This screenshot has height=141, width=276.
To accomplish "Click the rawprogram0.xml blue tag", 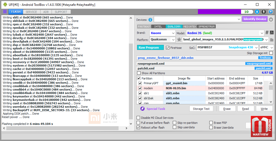I will [259, 64].
